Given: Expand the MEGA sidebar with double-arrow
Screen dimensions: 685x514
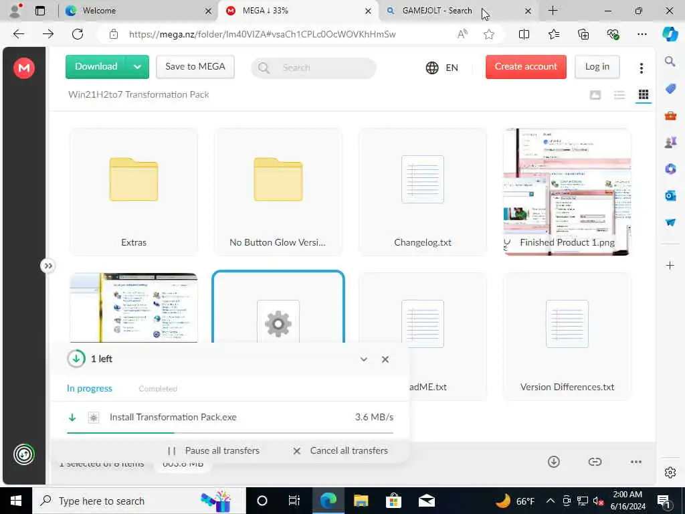Looking at the screenshot, I should [x=48, y=266].
